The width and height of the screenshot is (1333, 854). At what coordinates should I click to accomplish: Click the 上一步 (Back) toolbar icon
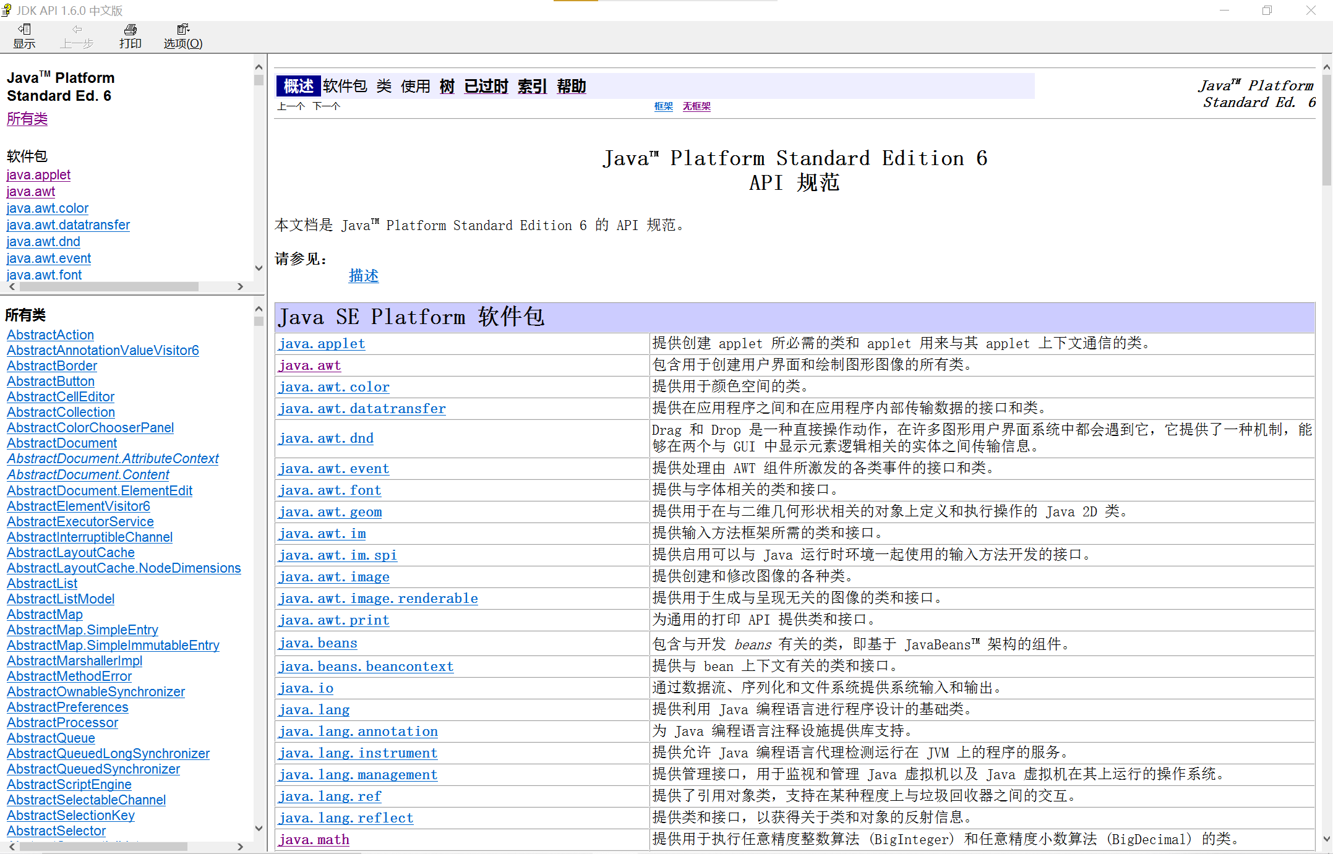[77, 36]
